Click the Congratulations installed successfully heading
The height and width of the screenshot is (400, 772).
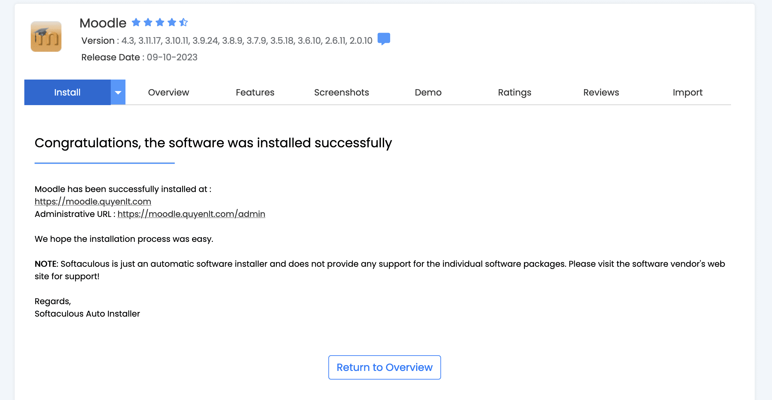[x=213, y=143]
